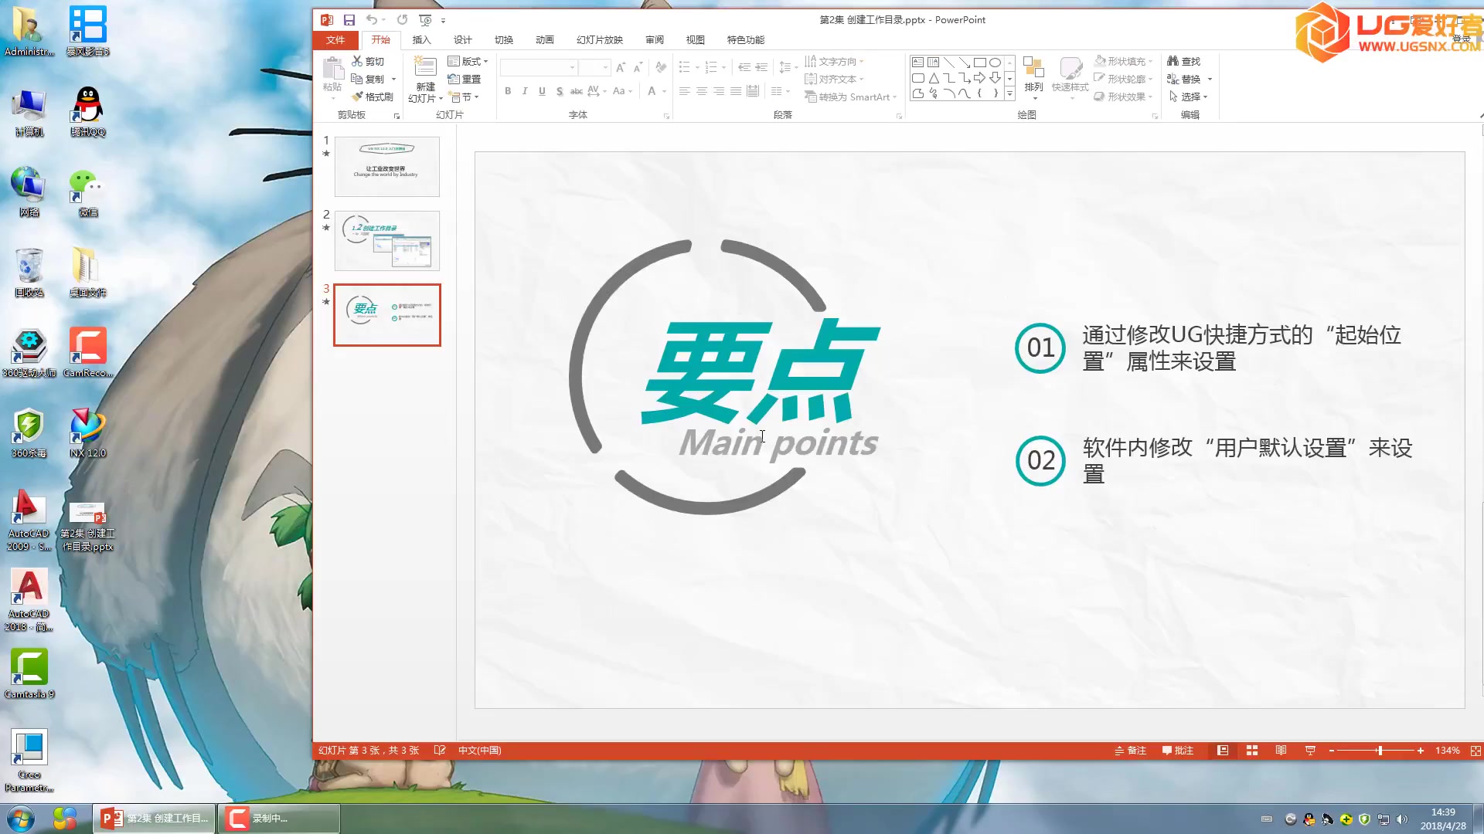Click the Undo arrow icon

point(372,20)
